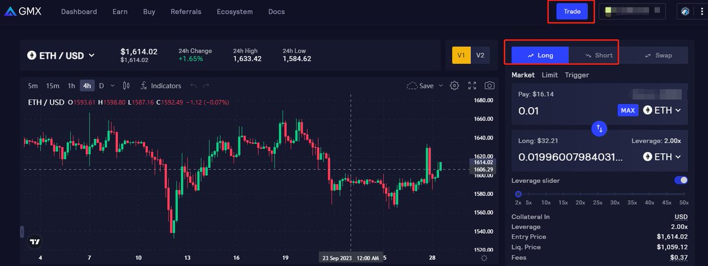Click the Long amount input field
The image size is (708, 266).
pos(571,157)
